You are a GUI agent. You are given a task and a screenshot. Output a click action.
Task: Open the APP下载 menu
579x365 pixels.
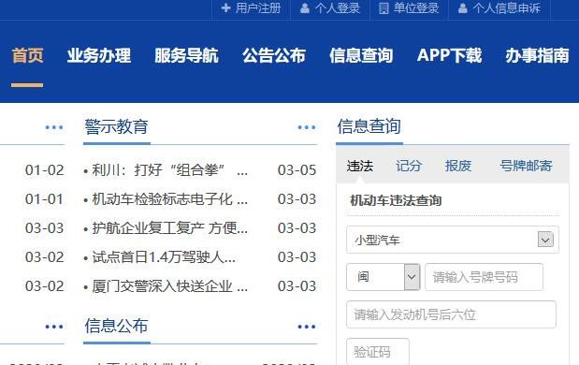449,56
